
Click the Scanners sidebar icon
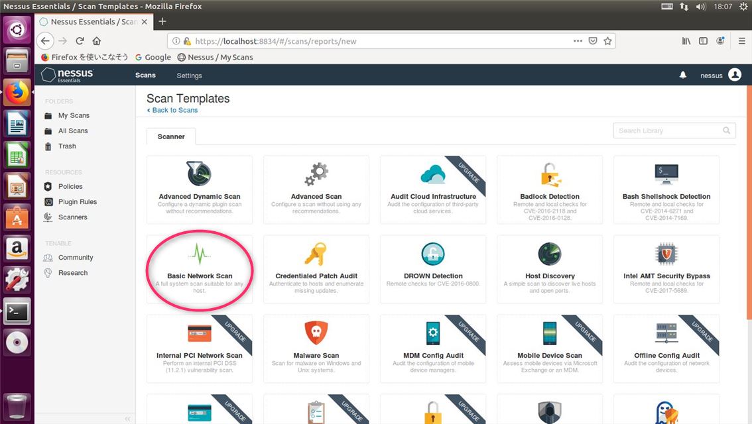[x=48, y=217]
